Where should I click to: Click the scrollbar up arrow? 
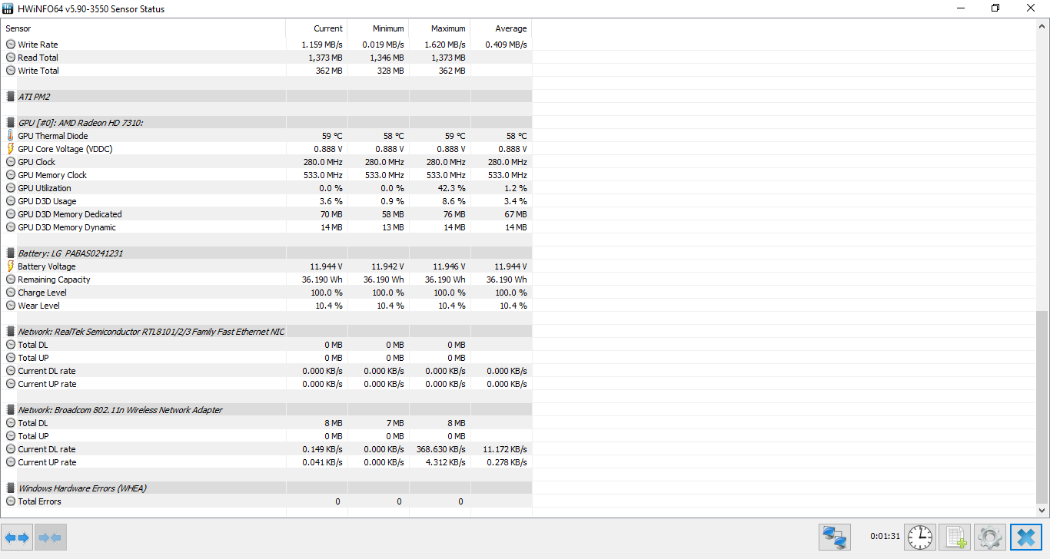click(x=1042, y=26)
